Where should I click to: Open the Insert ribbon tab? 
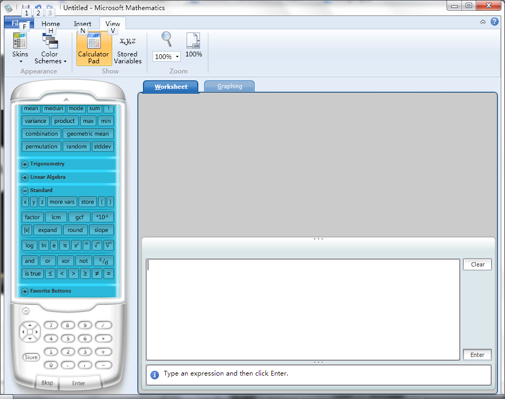[x=82, y=23]
